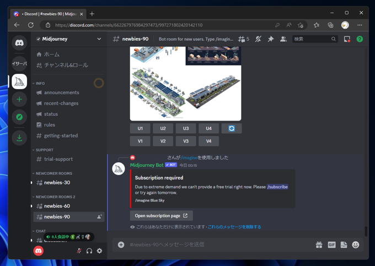Click search magnifier icon in search box

click(x=334, y=39)
